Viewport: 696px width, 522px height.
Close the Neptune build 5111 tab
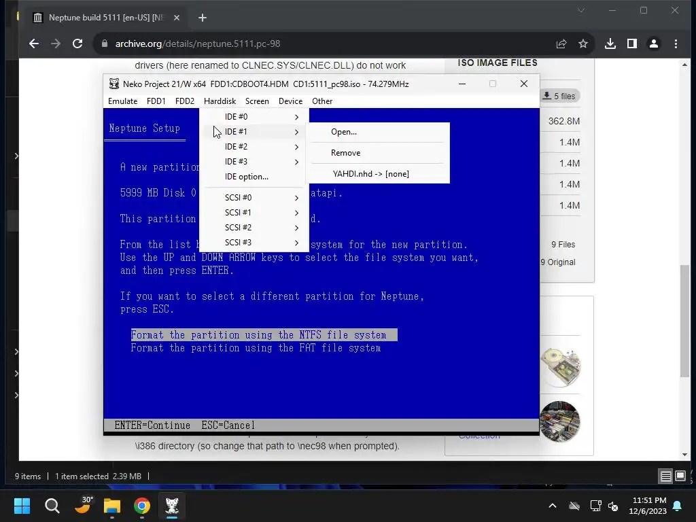pos(177,18)
